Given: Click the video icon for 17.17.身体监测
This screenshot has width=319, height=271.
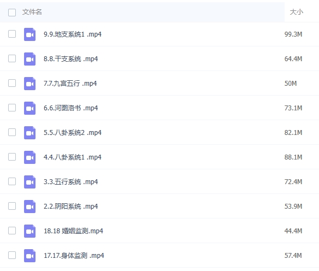Looking at the screenshot, I should pos(29,256).
